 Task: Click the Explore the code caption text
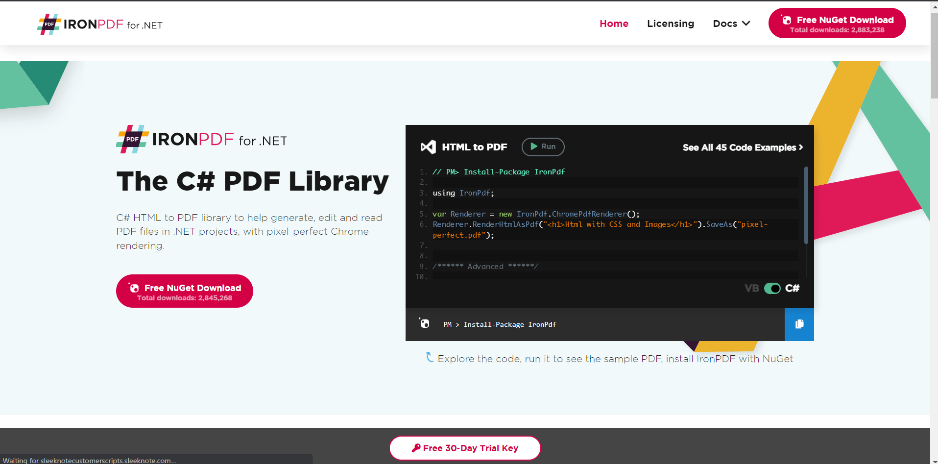coord(615,359)
